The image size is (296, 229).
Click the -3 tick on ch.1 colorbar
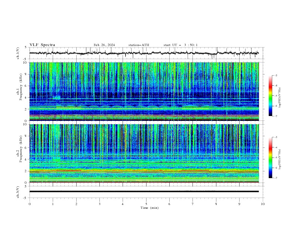[x=275, y=75]
